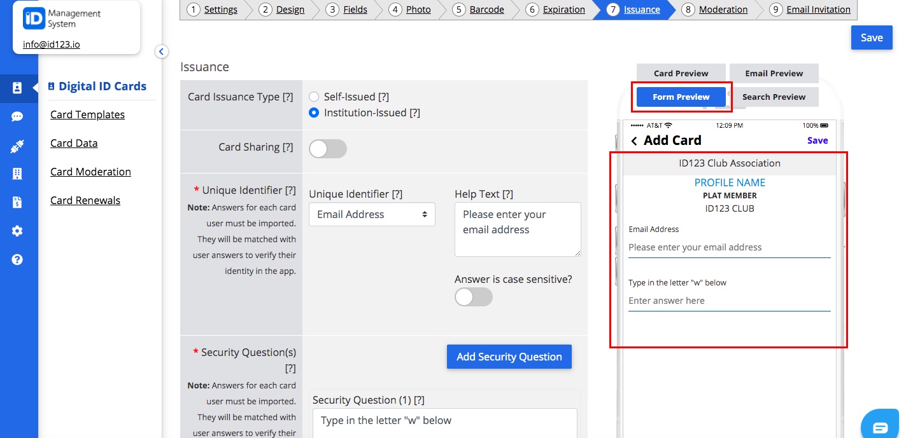Toggle the answer case sensitivity switch

[473, 297]
